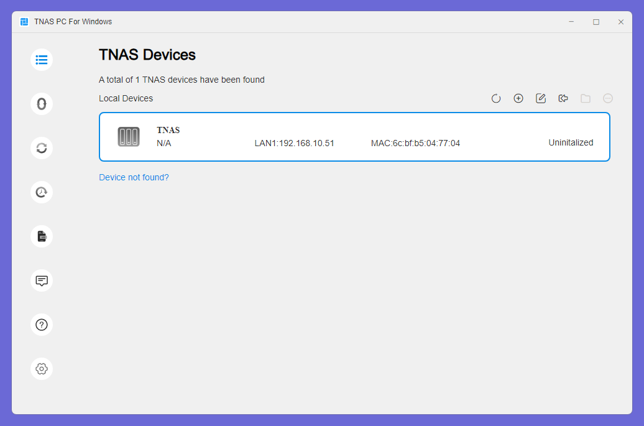
Task: Click the login arrow toolbar icon
Action: pos(563,98)
